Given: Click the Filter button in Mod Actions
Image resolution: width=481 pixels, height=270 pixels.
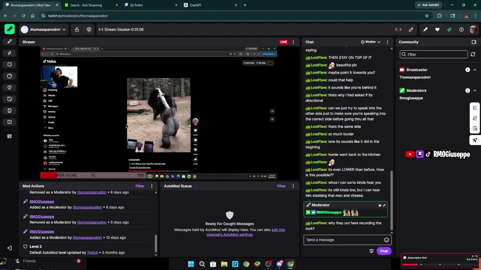Looking at the screenshot, I should point(140,186).
